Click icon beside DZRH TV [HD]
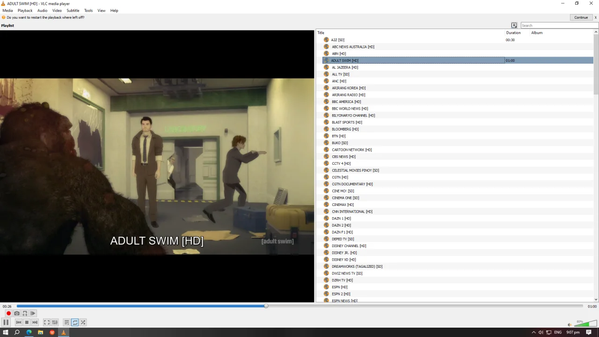The width and height of the screenshot is (599, 337). (x=327, y=280)
